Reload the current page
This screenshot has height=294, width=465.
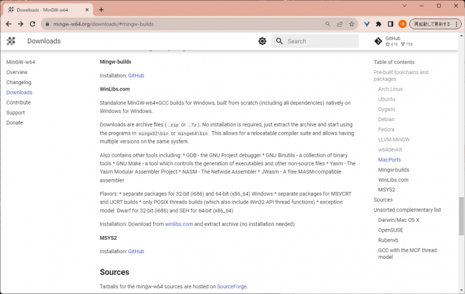[x=34, y=24]
